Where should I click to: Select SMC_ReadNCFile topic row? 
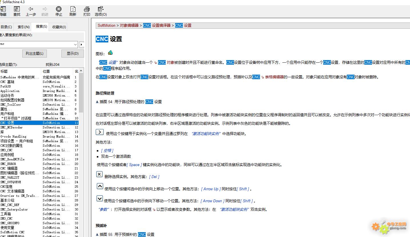[39, 159]
